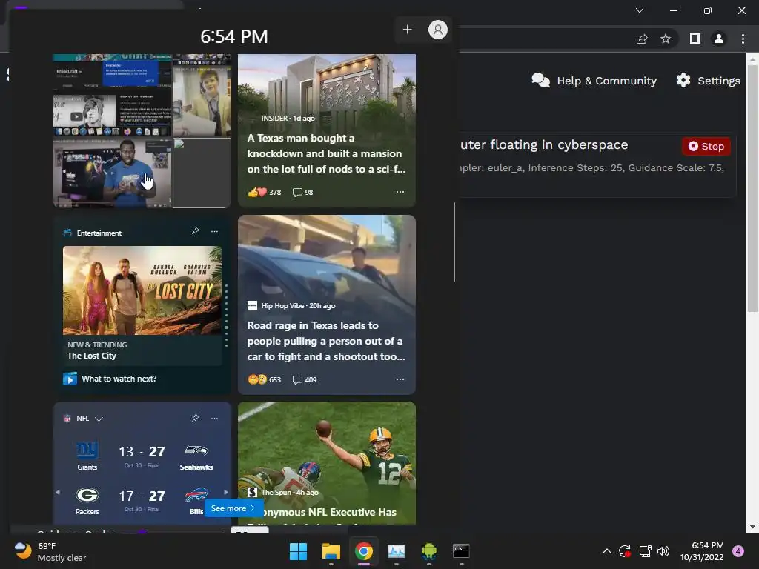Click the vertical dots carousel indicator
Image resolution: width=759 pixels, height=569 pixels.
226,316
